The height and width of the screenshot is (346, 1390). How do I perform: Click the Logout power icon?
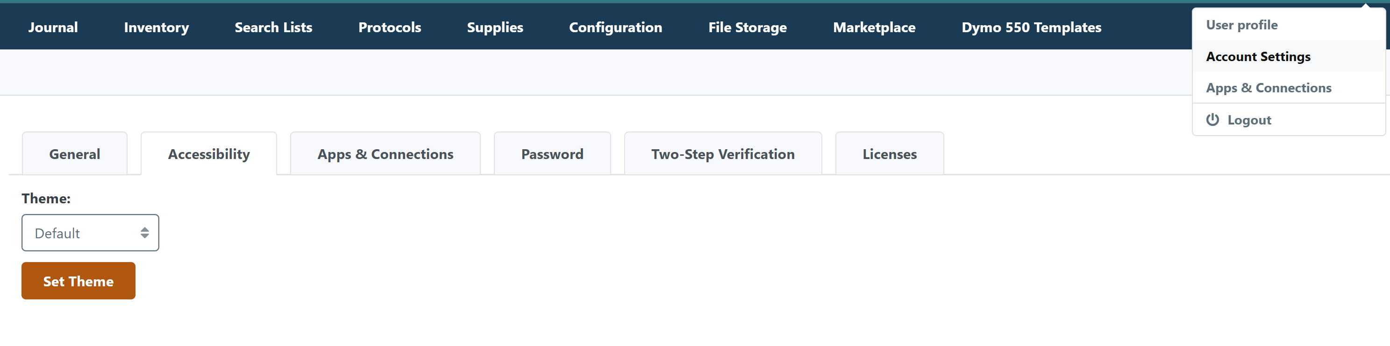click(x=1212, y=120)
